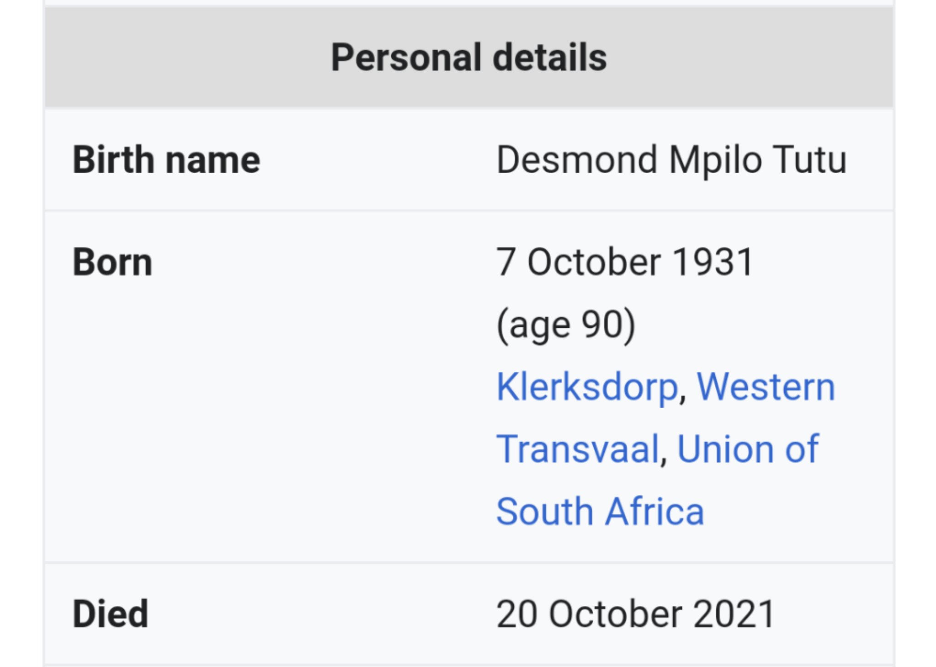Open the Klerksdorp link

coord(586,387)
